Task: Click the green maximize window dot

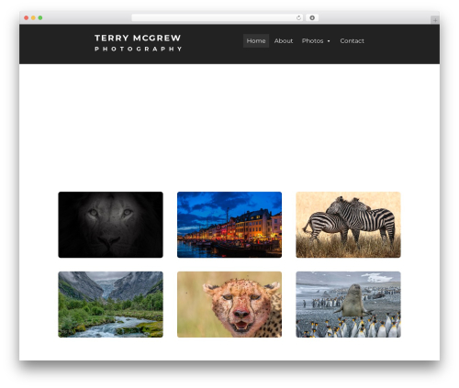Action: [x=40, y=18]
